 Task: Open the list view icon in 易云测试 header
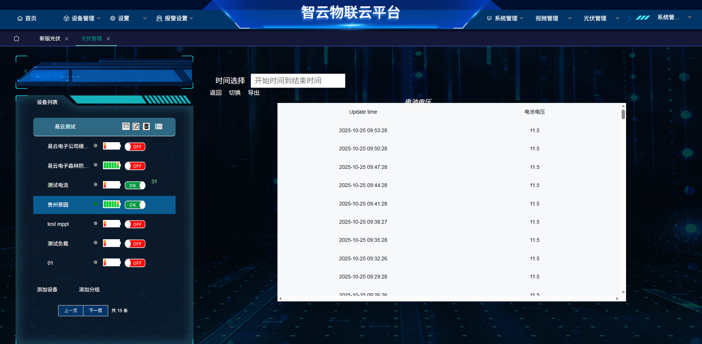pyautogui.click(x=159, y=126)
